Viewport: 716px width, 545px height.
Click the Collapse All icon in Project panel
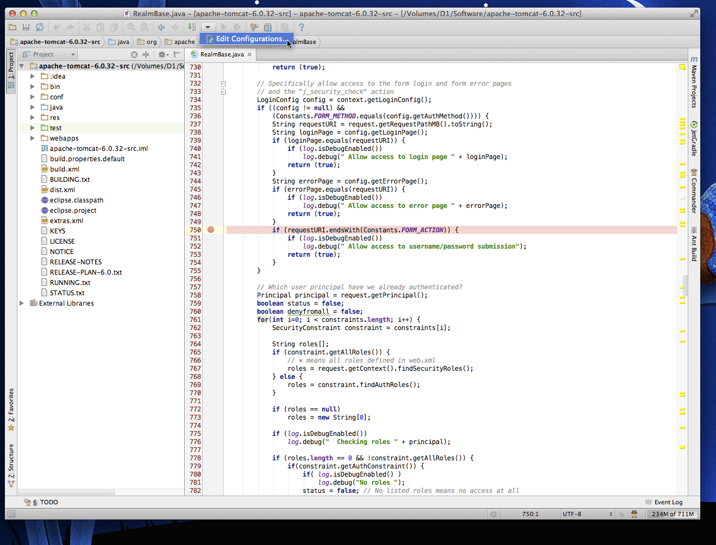tap(146, 54)
